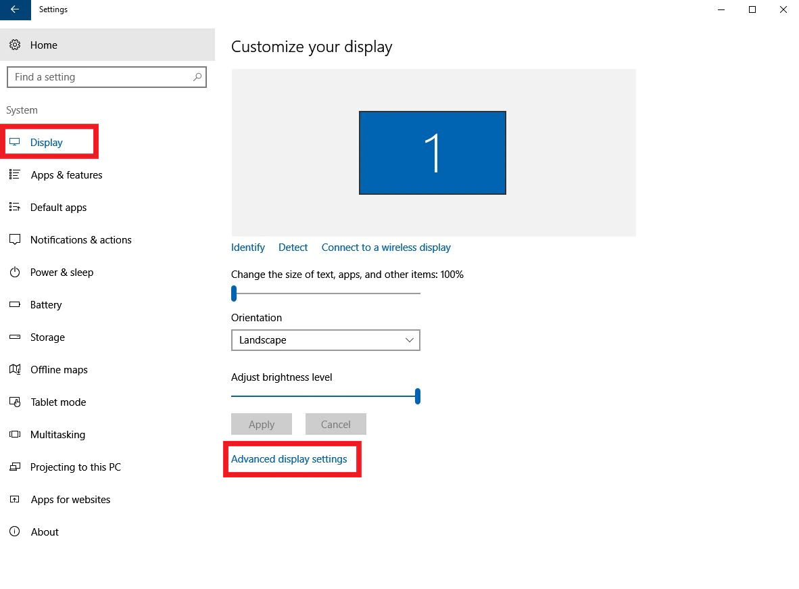
Task: Click the Battery icon in sidebar
Action: point(15,305)
